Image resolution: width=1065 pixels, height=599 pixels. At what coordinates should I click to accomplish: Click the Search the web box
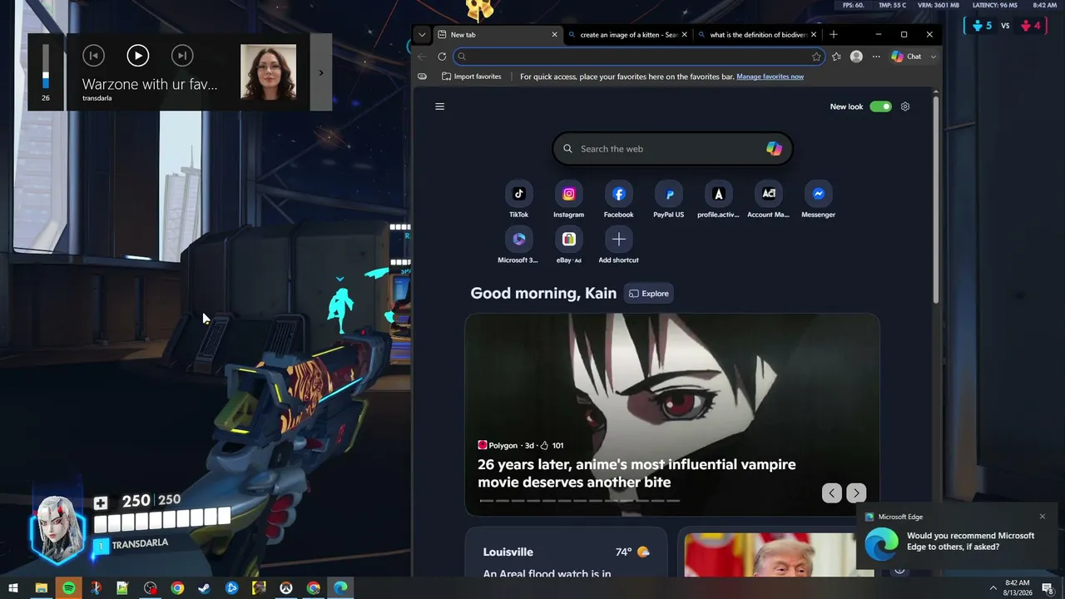point(672,149)
